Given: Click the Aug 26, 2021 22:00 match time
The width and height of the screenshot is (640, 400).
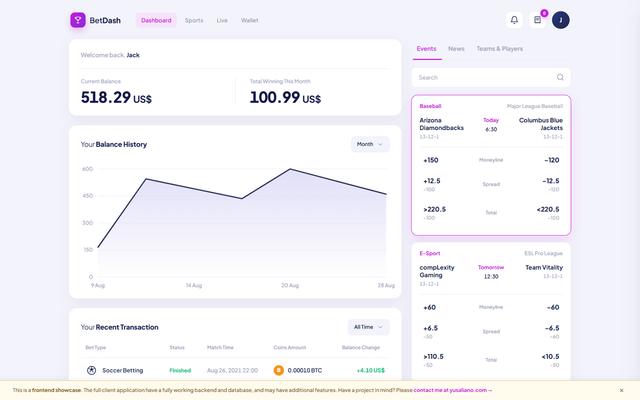Looking at the screenshot, I should coord(232,370).
